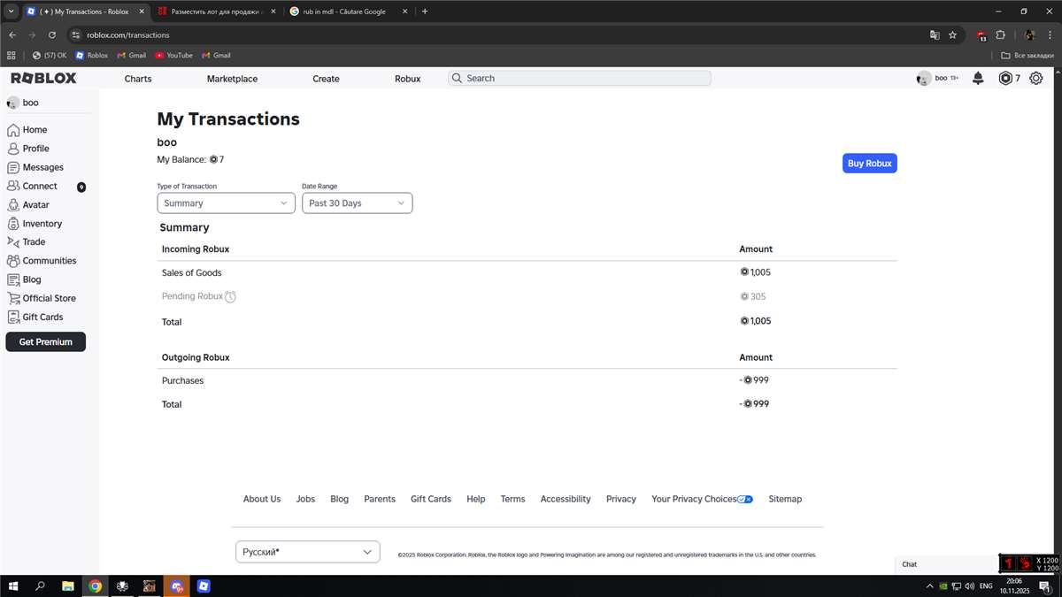This screenshot has width=1062, height=597.
Task: Open Roblox notifications bell
Action: point(977,78)
